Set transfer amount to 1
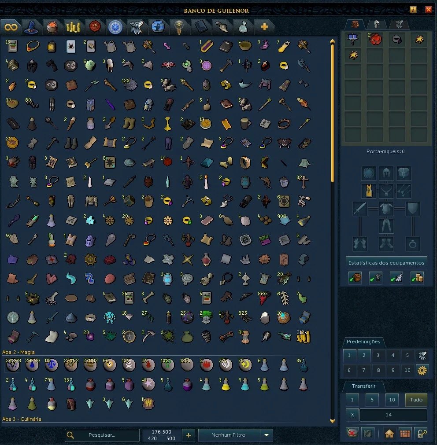 pos(352,400)
